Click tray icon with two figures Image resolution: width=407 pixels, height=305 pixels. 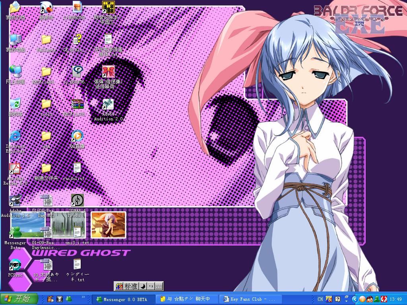coord(369,299)
